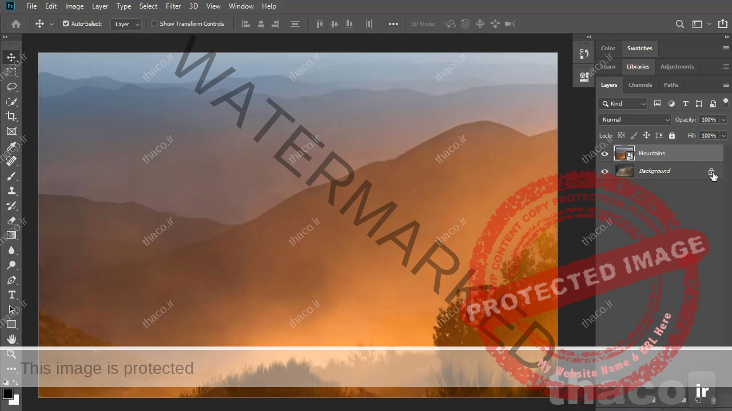This screenshot has height=411, width=732.
Task: Toggle Lock all padlock icon
Action: coord(672,135)
